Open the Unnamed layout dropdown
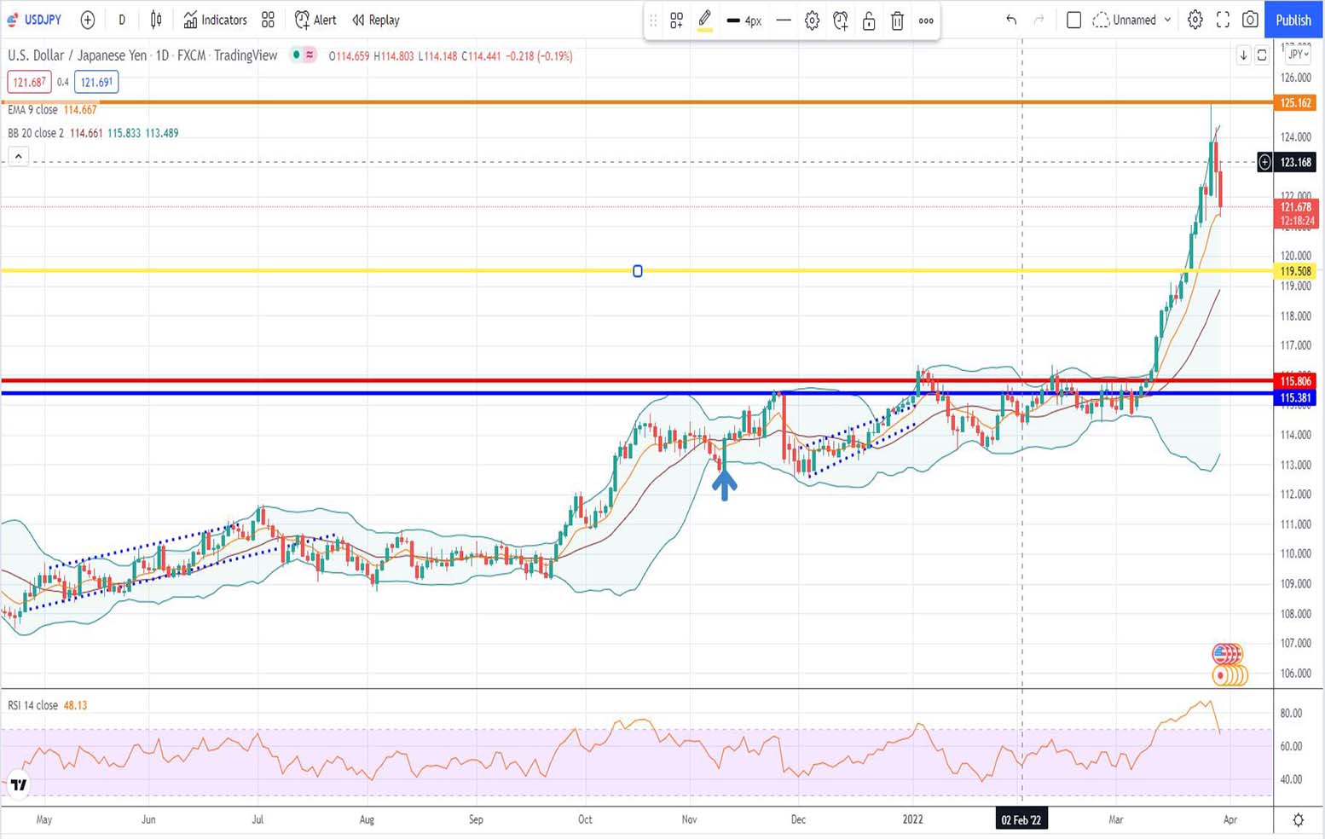This screenshot has height=839, width=1325. 1133,20
